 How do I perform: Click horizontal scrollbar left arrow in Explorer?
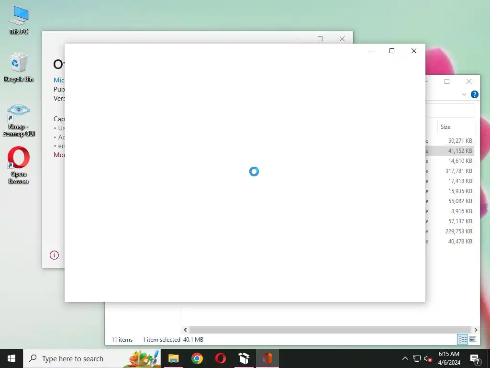(x=185, y=330)
